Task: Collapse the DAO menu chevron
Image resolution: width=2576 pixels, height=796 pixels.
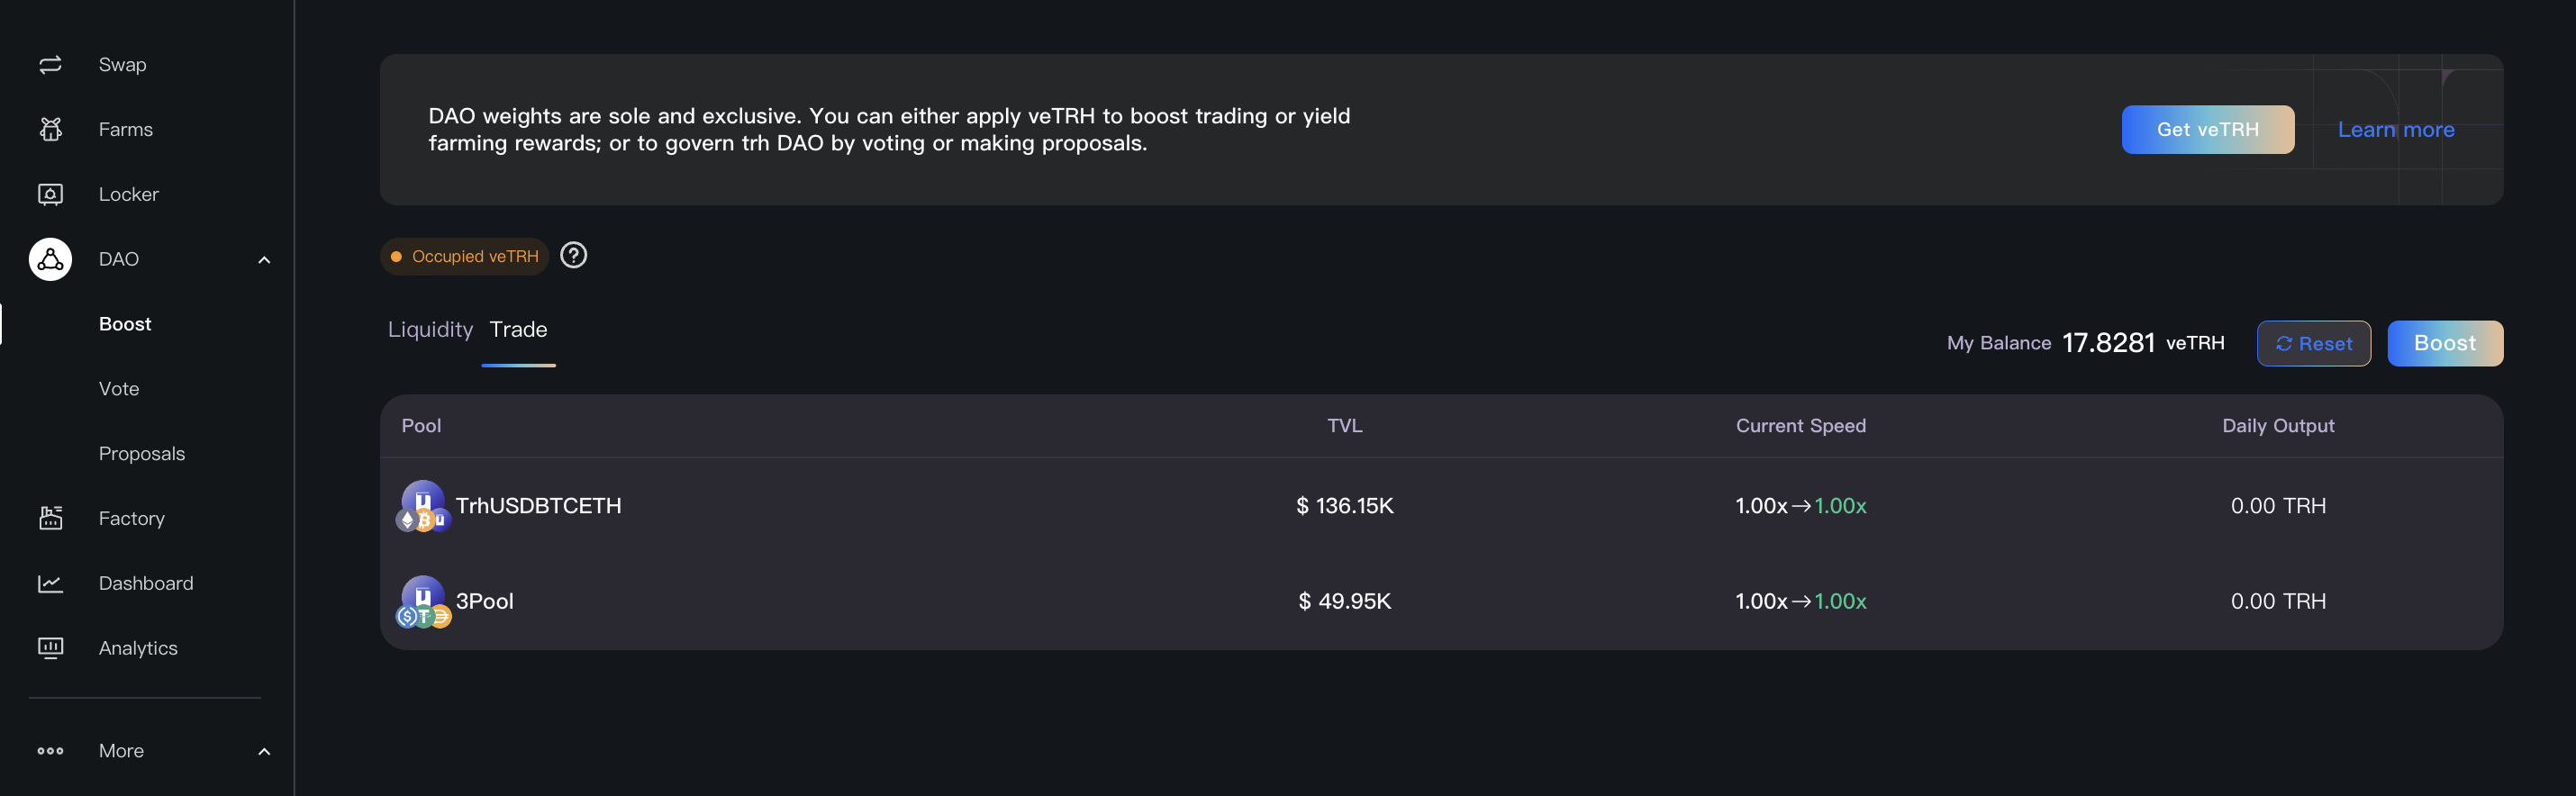Action: tap(264, 260)
